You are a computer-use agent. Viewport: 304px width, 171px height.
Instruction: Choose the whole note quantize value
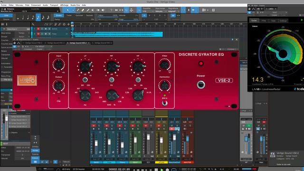point(18,18)
